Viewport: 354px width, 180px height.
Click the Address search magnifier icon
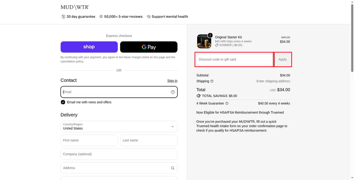point(173,168)
